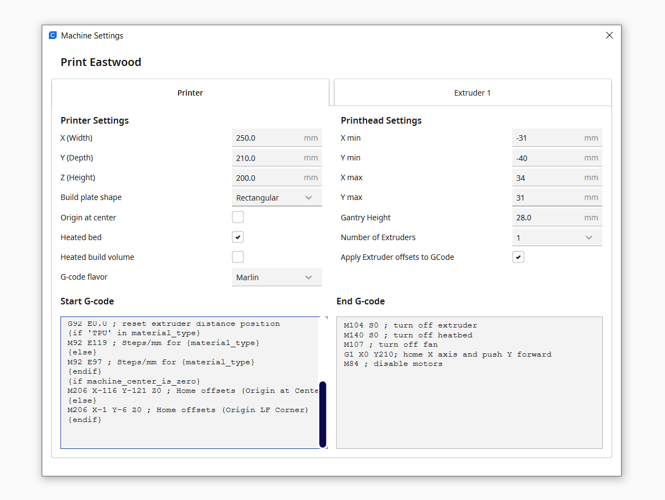Click the 'G92 E0.0' reset extruder line
665x500 pixels.
[174, 324]
